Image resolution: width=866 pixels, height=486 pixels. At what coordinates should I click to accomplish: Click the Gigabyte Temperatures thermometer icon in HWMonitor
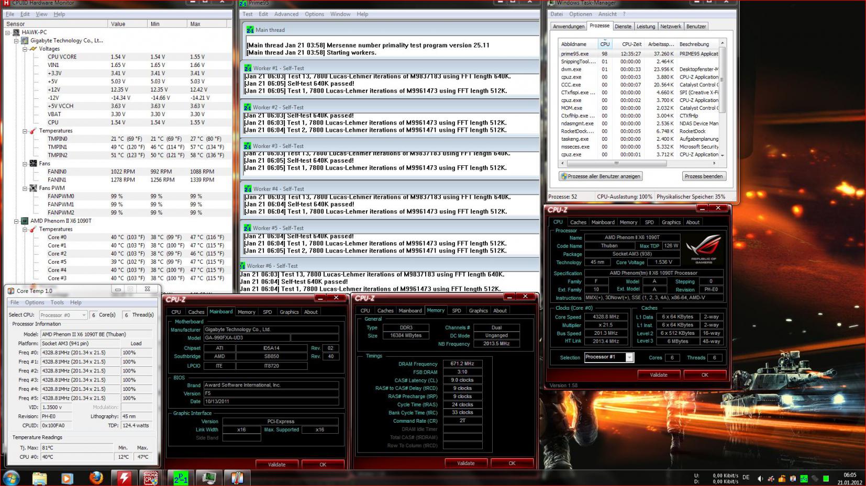(x=33, y=131)
